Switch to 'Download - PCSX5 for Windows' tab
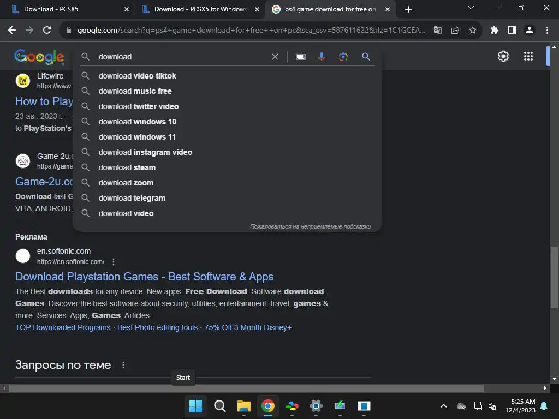Image resolution: width=559 pixels, height=419 pixels. 200,9
